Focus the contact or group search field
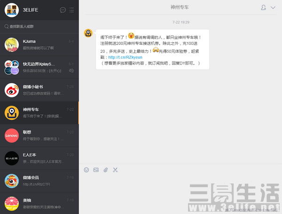The image size is (282, 214). tap(39, 26)
